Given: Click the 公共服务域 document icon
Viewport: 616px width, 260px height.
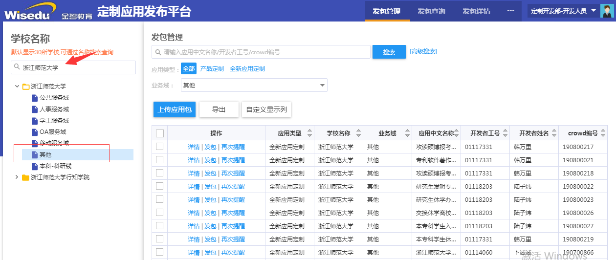Looking at the screenshot, I should tap(34, 98).
